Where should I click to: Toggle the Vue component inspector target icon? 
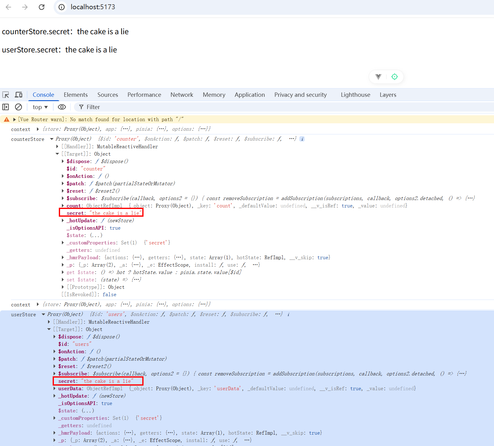[x=395, y=77]
